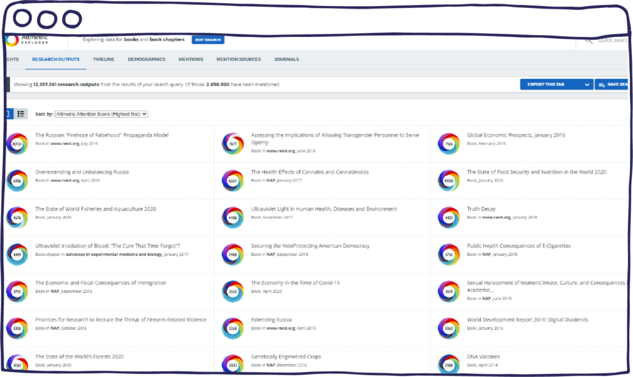The height and width of the screenshot is (377, 633).
Task: Switch to the Mention Sources tab
Action: pyautogui.click(x=239, y=59)
